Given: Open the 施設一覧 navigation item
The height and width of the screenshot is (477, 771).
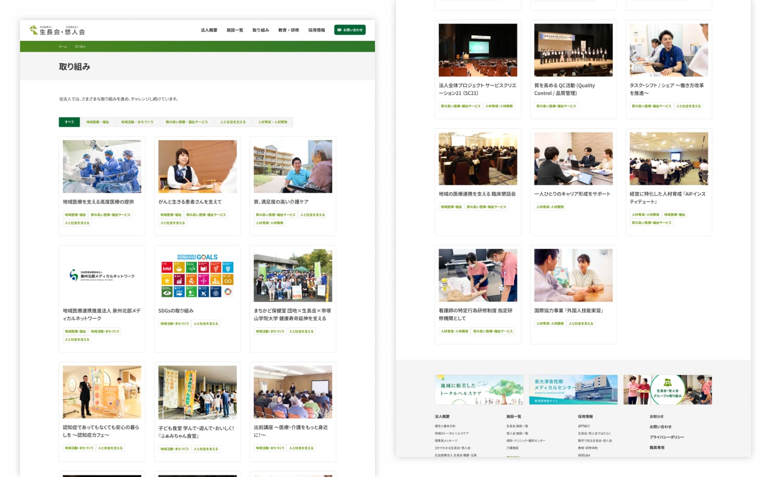Looking at the screenshot, I should 234,31.
